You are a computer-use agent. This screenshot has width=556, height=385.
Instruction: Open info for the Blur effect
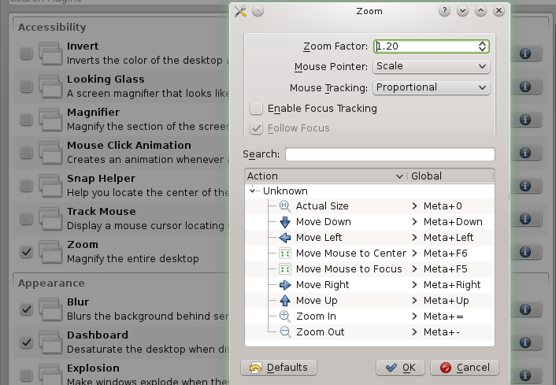pos(525,309)
